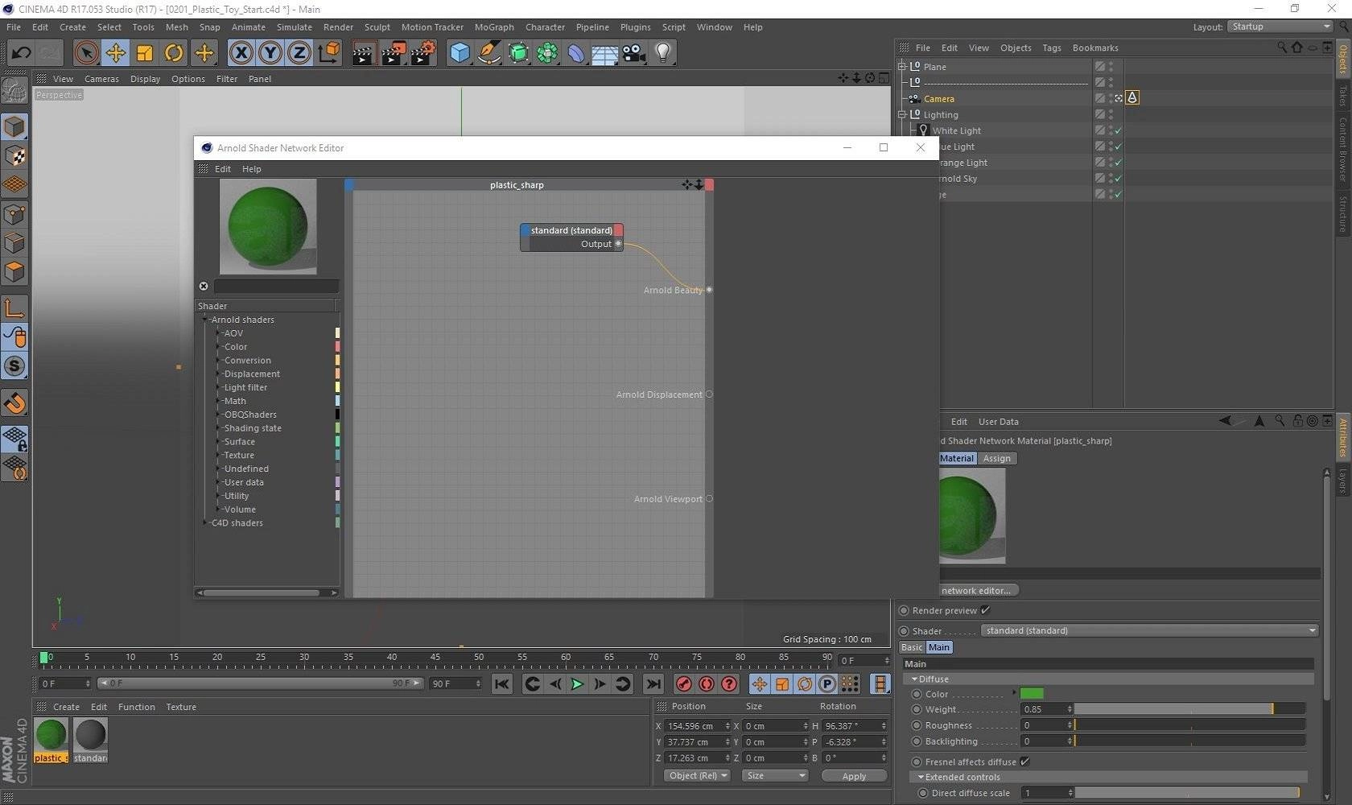Collapse the Extended controls section
The image size is (1352, 805).
pos(921,777)
